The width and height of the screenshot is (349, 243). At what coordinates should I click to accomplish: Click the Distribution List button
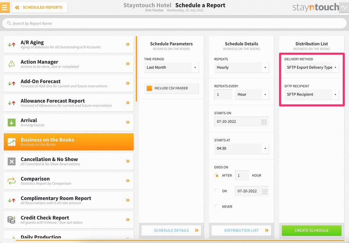click(x=242, y=230)
